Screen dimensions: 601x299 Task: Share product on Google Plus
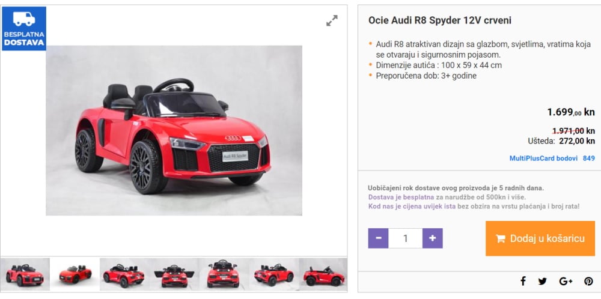(566, 281)
